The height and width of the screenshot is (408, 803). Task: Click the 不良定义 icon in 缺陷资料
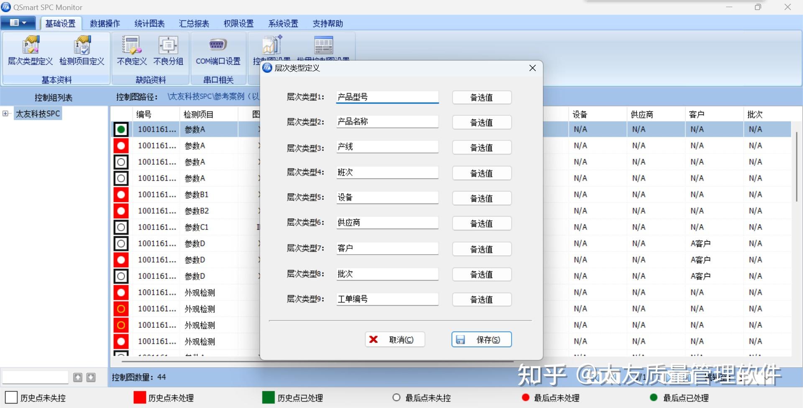click(130, 51)
